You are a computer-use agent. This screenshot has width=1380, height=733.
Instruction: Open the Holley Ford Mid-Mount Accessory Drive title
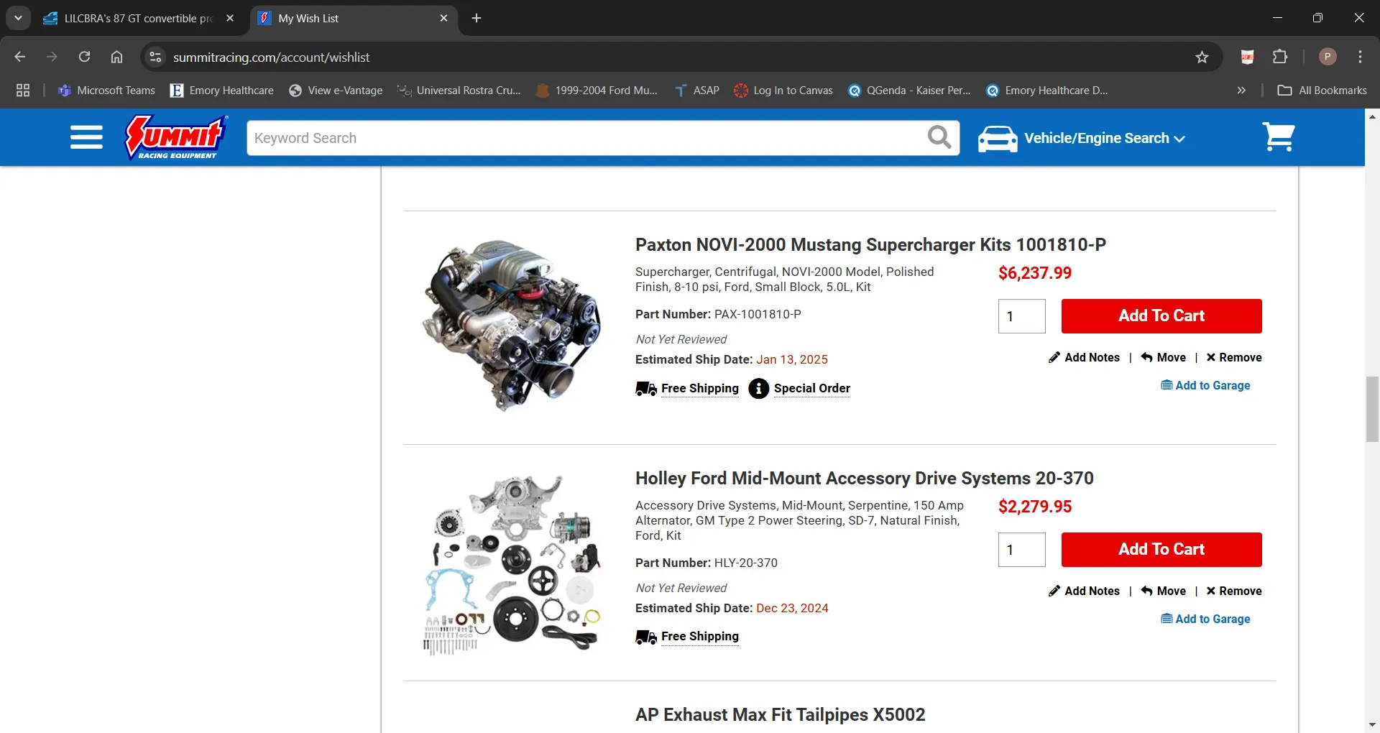click(865, 478)
